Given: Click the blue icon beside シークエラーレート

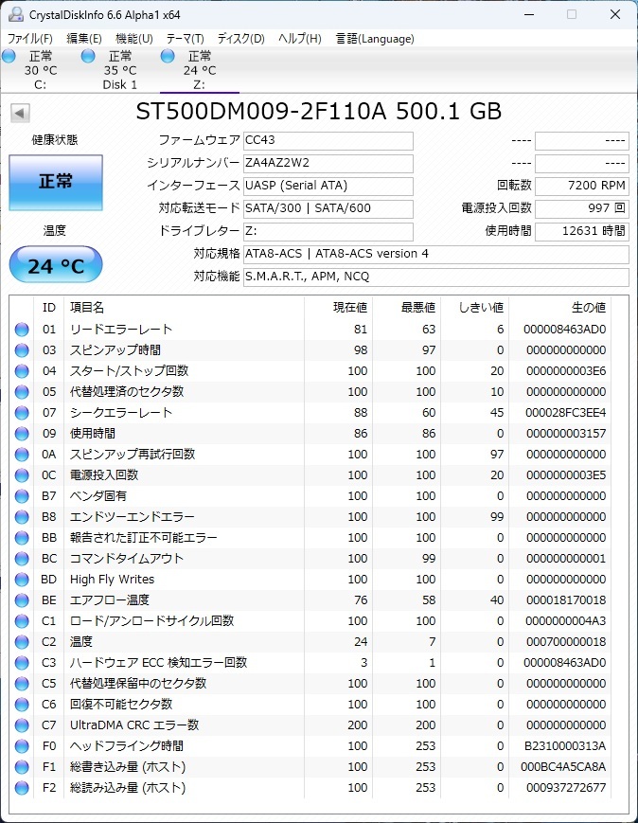Looking at the screenshot, I should point(21,413).
